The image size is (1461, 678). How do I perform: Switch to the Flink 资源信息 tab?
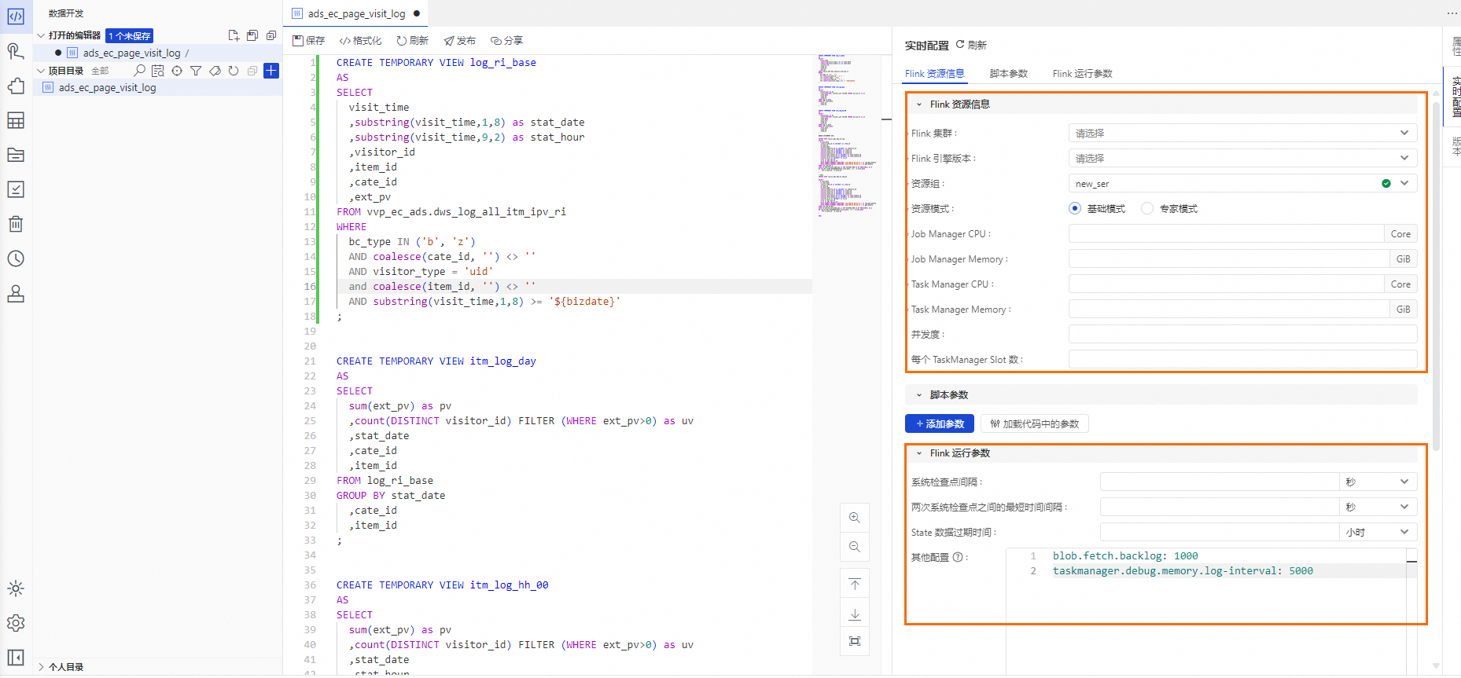click(934, 74)
